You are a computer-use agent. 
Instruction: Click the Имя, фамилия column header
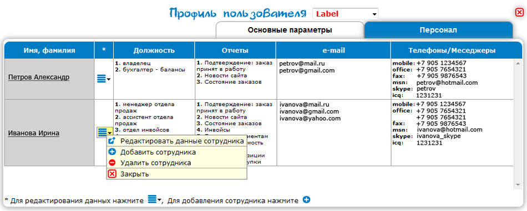49,50
